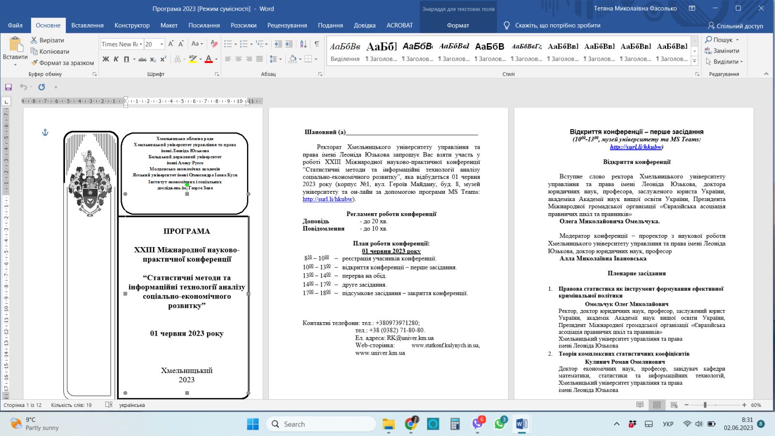This screenshot has width=775, height=436.
Task: Open the borders dropdown arrow
Action: pyautogui.click(x=316, y=59)
